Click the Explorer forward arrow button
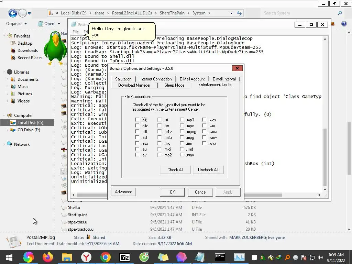The image size is (352, 264). [22, 13]
